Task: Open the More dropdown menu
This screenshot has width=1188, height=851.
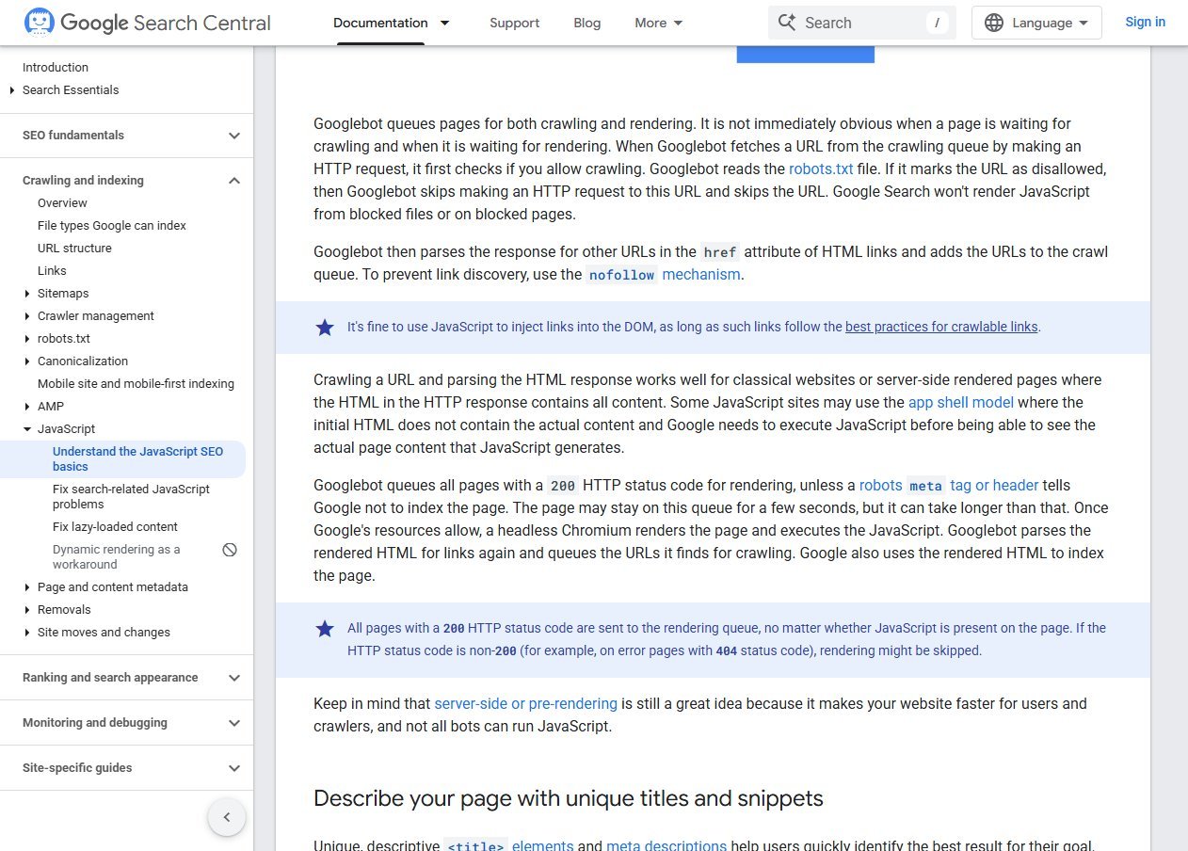Action: (659, 23)
